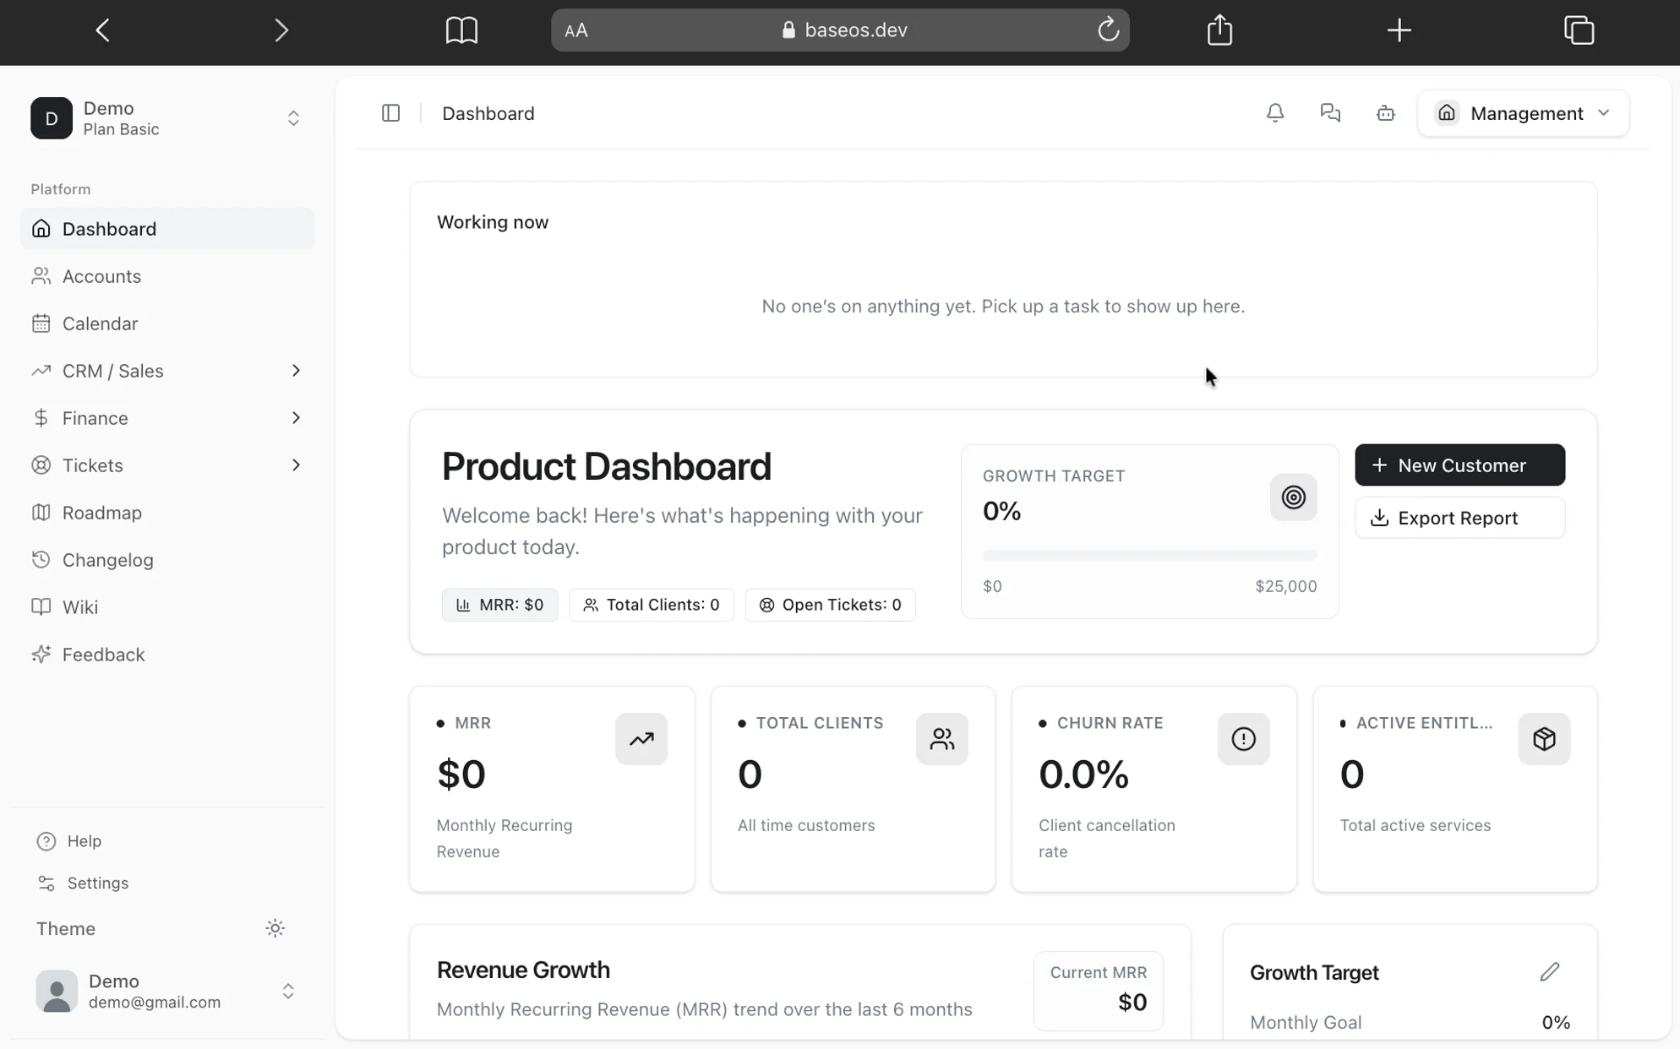
Task: Toggle Safari Reader text size AA
Action: coord(576,31)
